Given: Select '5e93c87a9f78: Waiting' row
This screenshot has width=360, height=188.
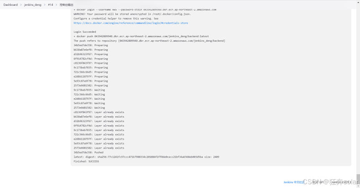Looking at the screenshot, I should pyautogui.click(x=89, y=103).
